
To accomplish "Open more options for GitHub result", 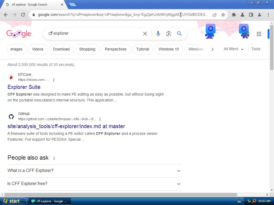I will pos(100,119).
